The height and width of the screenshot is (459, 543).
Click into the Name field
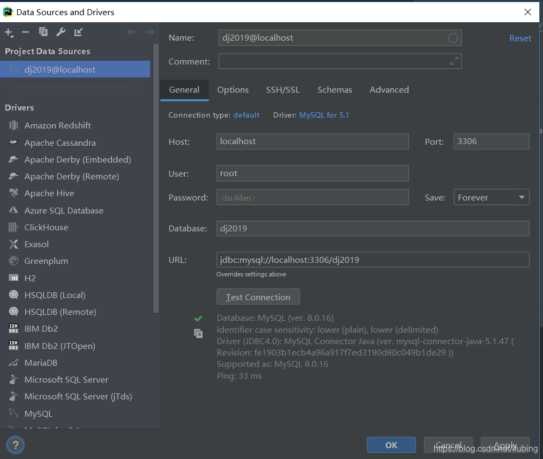(340, 38)
